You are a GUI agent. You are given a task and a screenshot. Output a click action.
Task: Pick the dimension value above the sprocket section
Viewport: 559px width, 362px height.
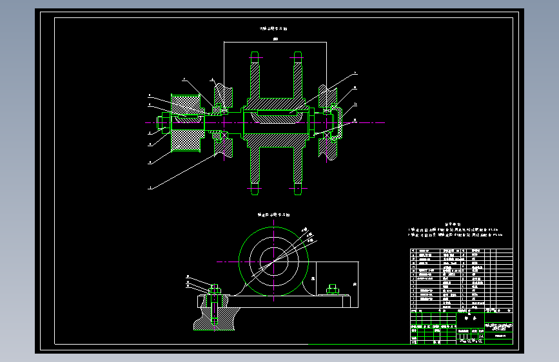pos(275,39)
